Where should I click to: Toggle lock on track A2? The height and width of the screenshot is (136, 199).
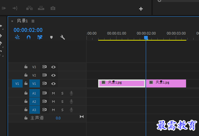click(x=26, y=101)
